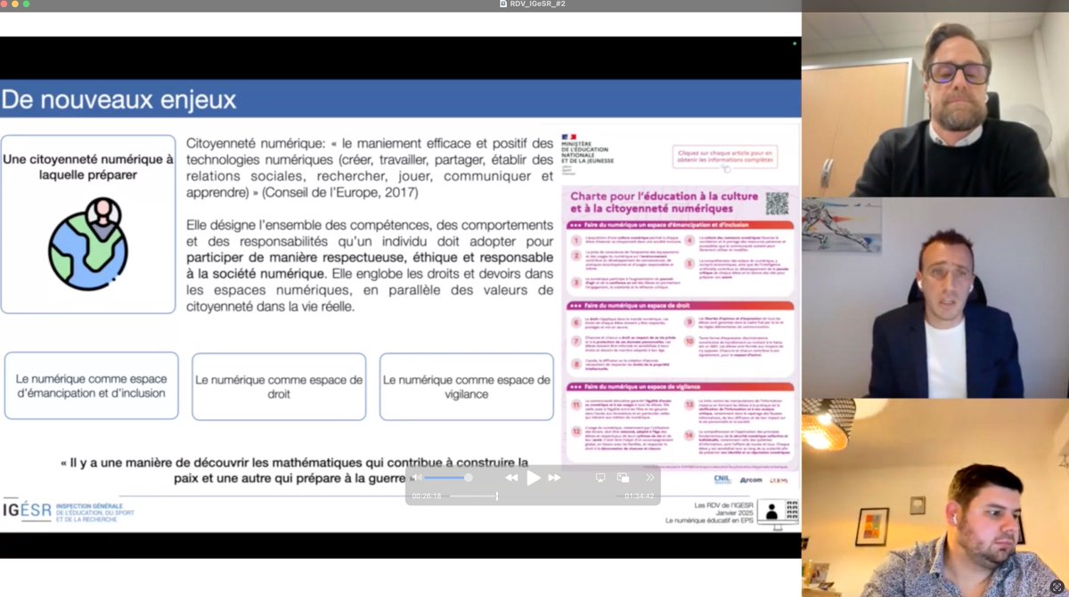Image resolution: width=1069 pixels, height=597 pixels.
Task: Click 'espace d'émancipation et d'inclusion' box
Action: [x=92, y=386]
